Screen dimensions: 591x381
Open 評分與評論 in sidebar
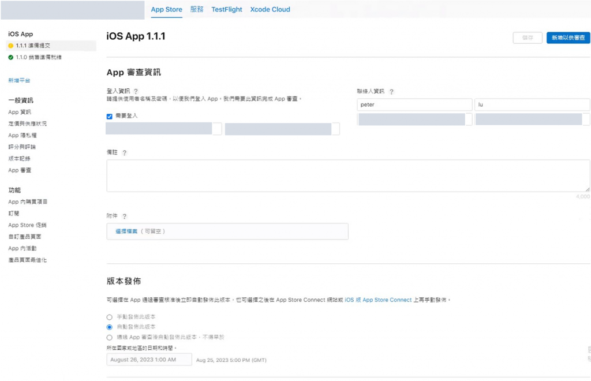22,147
